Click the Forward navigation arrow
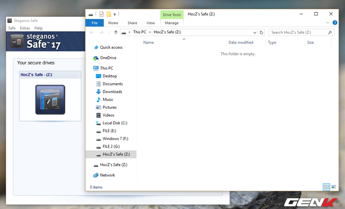Image resolution: width=345 pixels, height=209 pixels. tap(101, 32)
